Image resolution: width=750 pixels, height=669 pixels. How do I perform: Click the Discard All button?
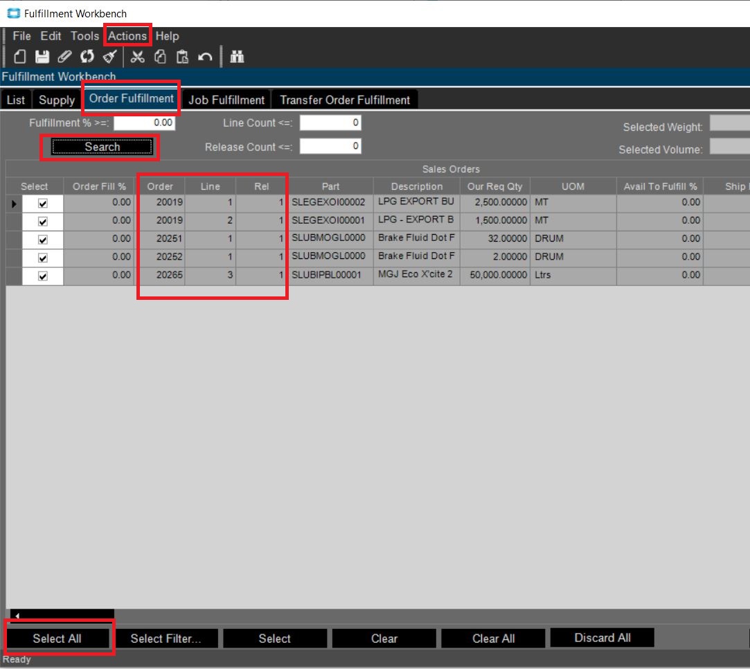(602, 638)
